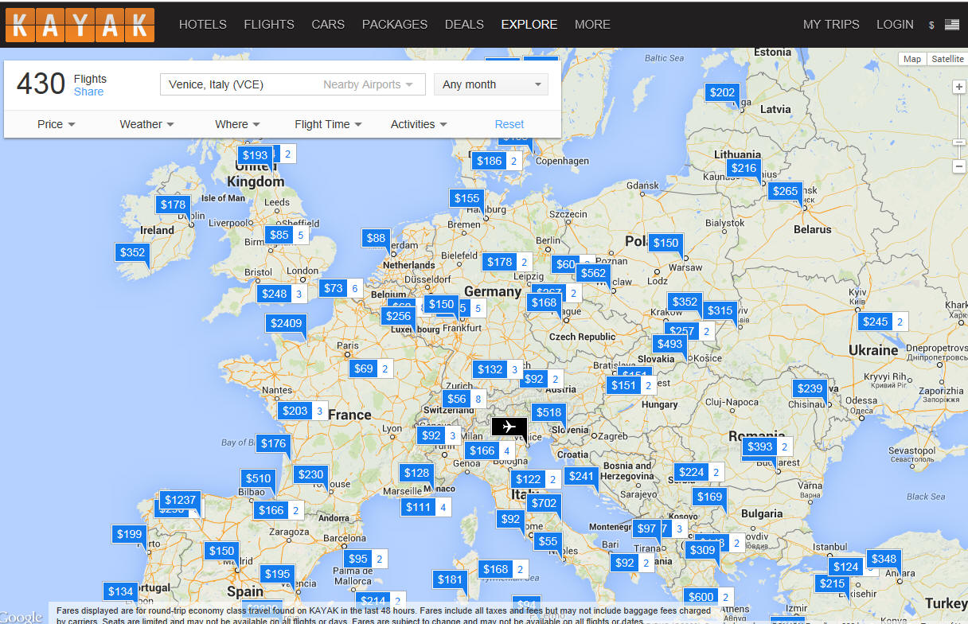The image size is (968, 624).
Task: Open the $239 fare marker near Chisinau
Action: [810, 388]
